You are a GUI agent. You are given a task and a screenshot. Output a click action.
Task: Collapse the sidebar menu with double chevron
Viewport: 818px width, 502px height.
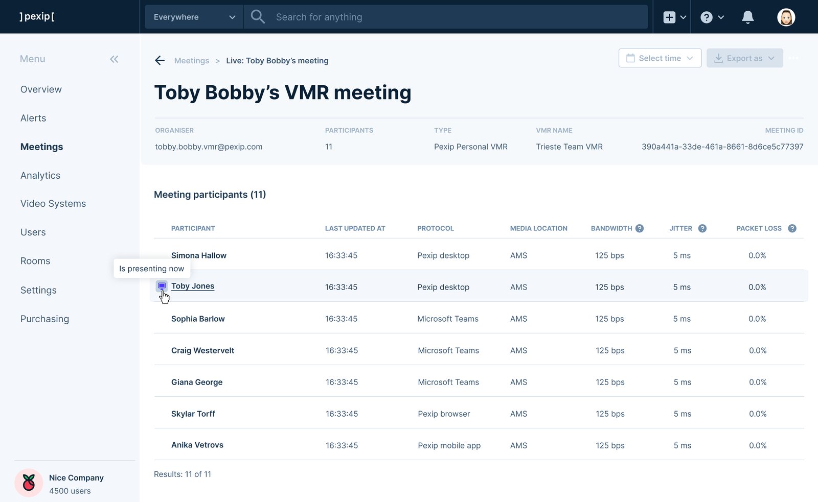click(x=114, y=59)
